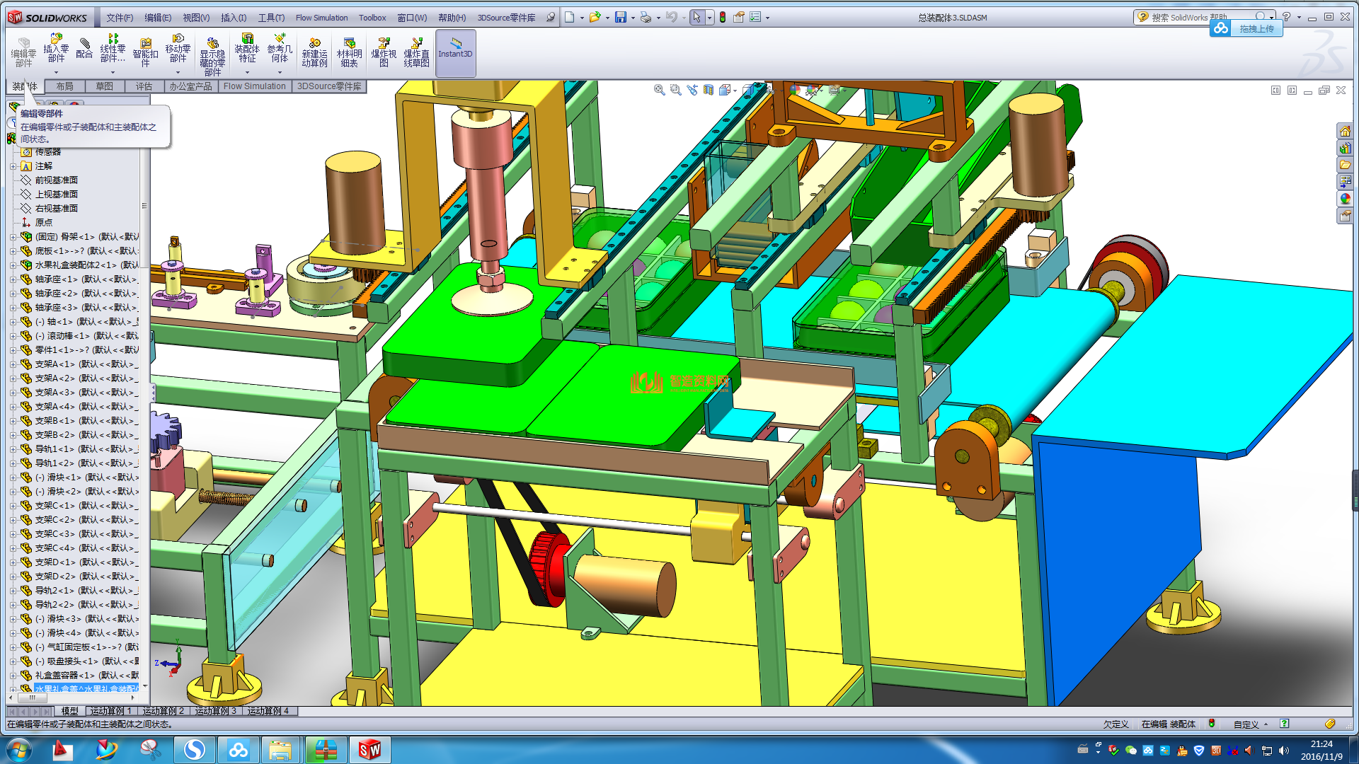Open dropdown arrow under 插入零部件
1359x764 pixels.
pos(56,72)
